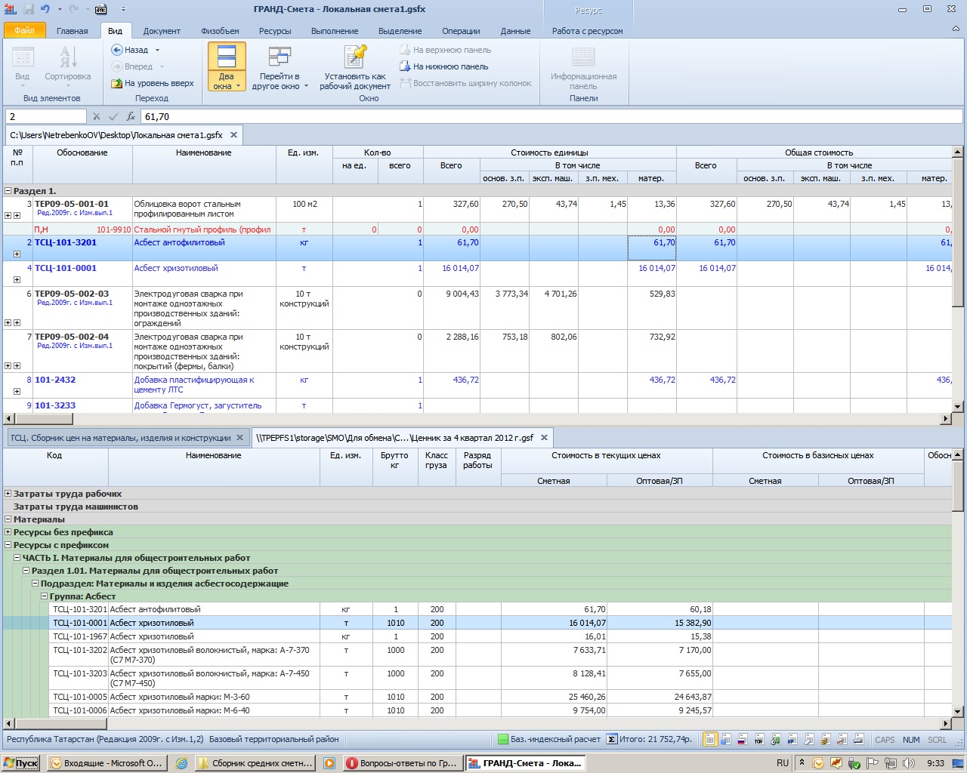Expand the Затраты труда рабочих group
This screenshot has height=773, width=967.
tap(8, 494)
